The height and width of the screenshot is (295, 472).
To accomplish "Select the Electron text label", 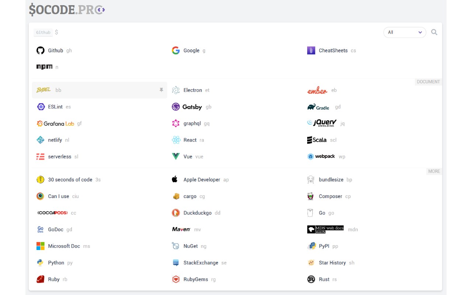I will click(x=193, y=90).
